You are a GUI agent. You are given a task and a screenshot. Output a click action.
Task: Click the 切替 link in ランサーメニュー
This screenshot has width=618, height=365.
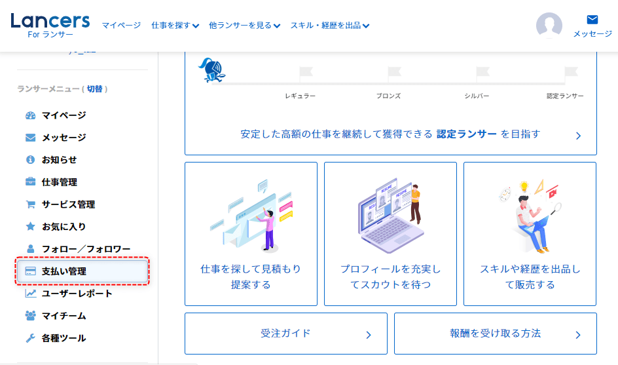[x=96, y=88]
